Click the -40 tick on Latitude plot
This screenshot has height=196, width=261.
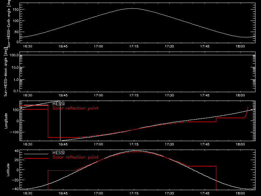[15, 189]
